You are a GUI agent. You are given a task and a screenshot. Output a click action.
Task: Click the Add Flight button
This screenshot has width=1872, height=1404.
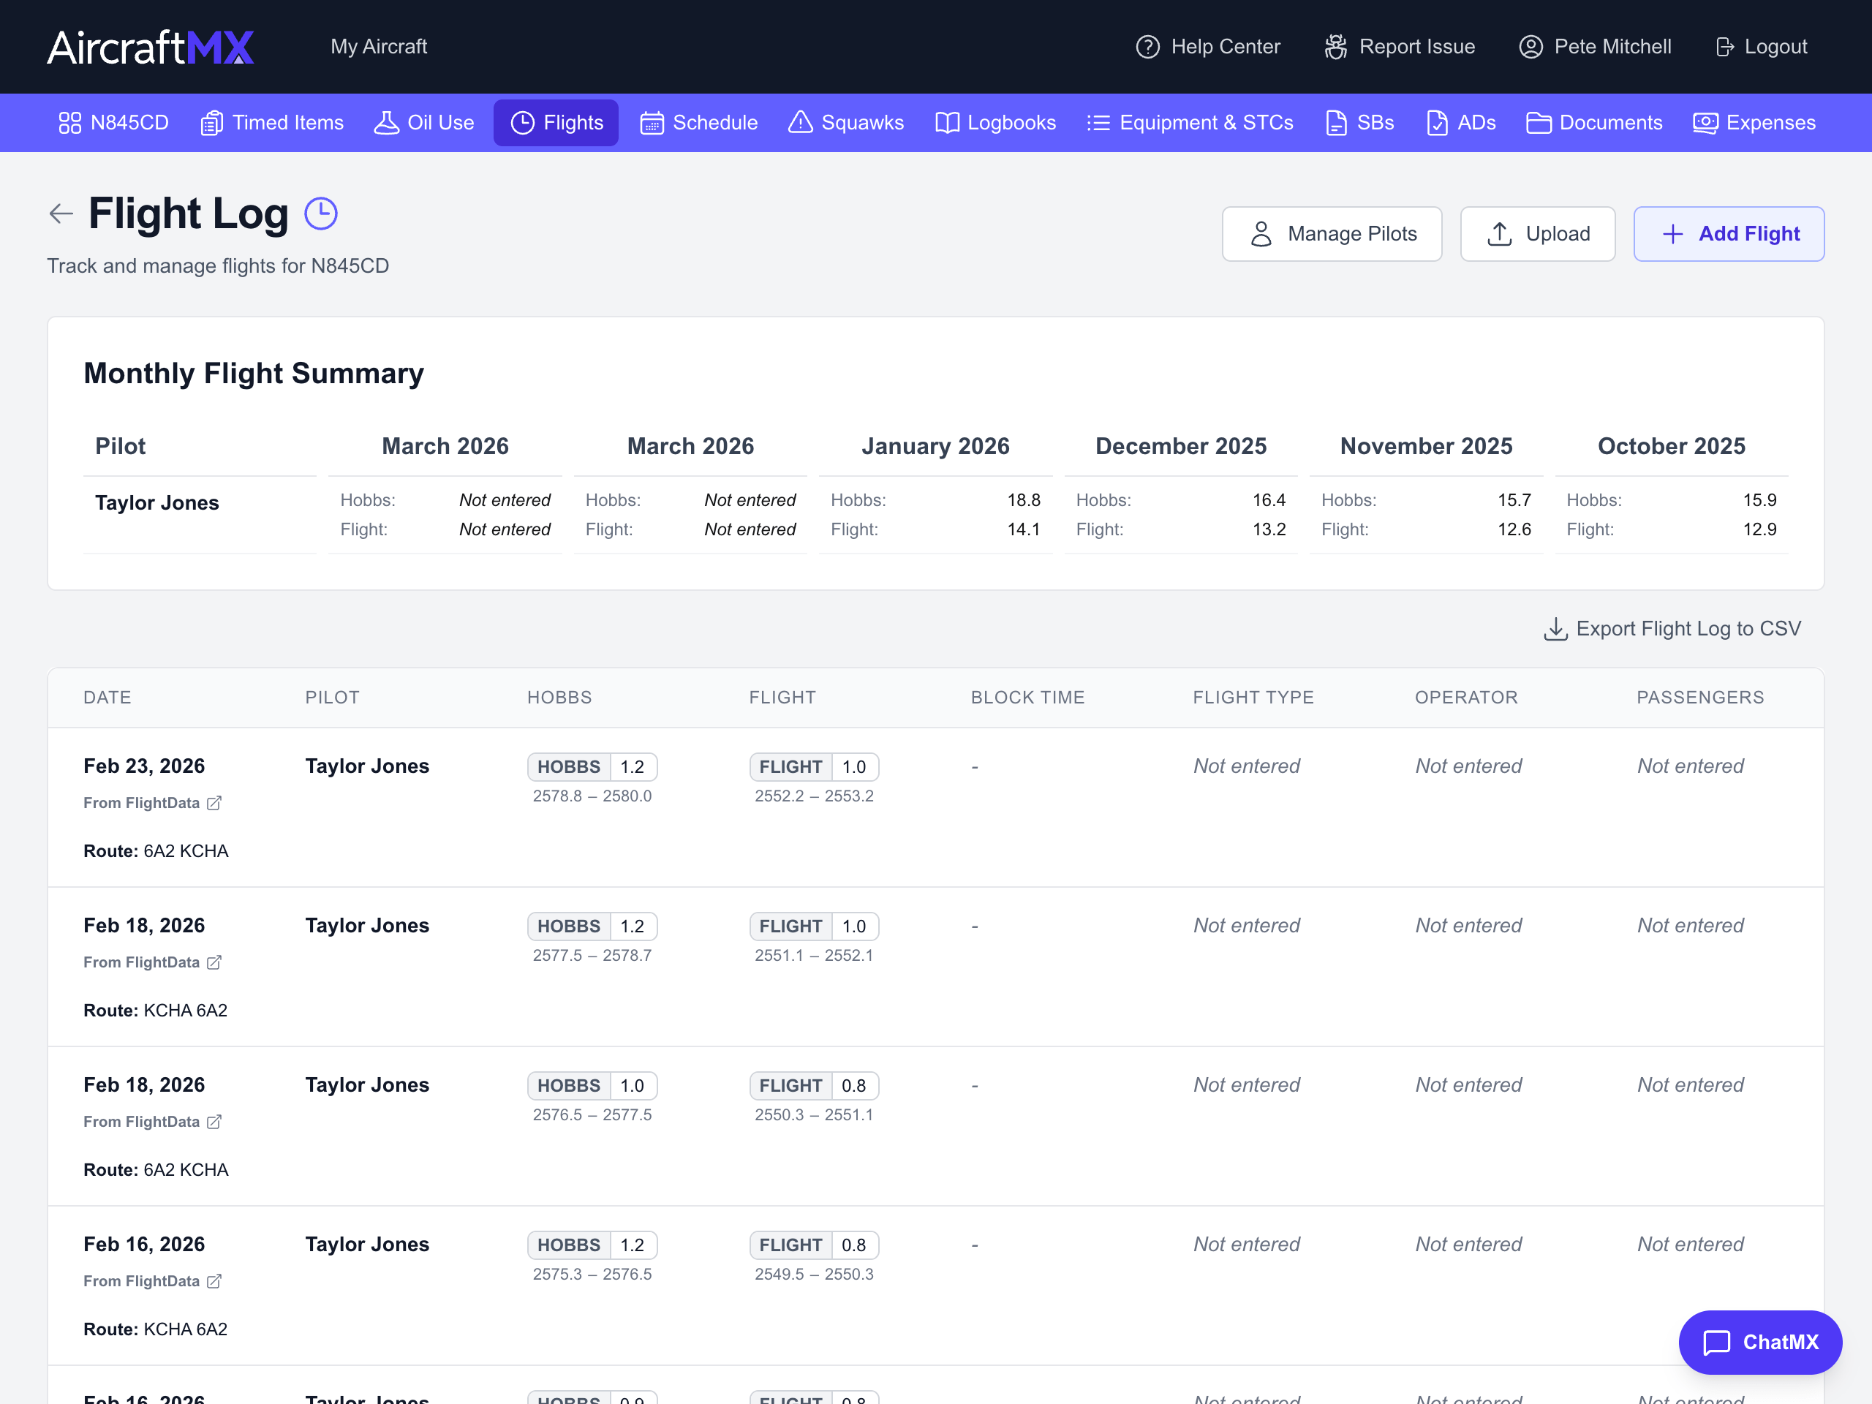[1728, 233]
